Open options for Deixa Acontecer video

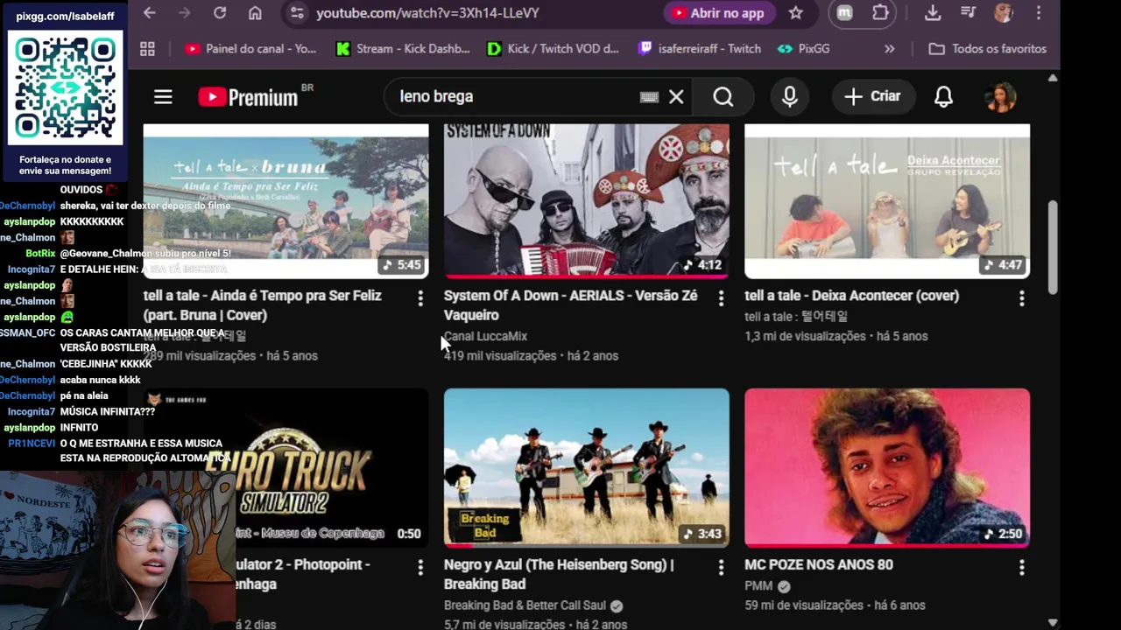coord(1021,298)
